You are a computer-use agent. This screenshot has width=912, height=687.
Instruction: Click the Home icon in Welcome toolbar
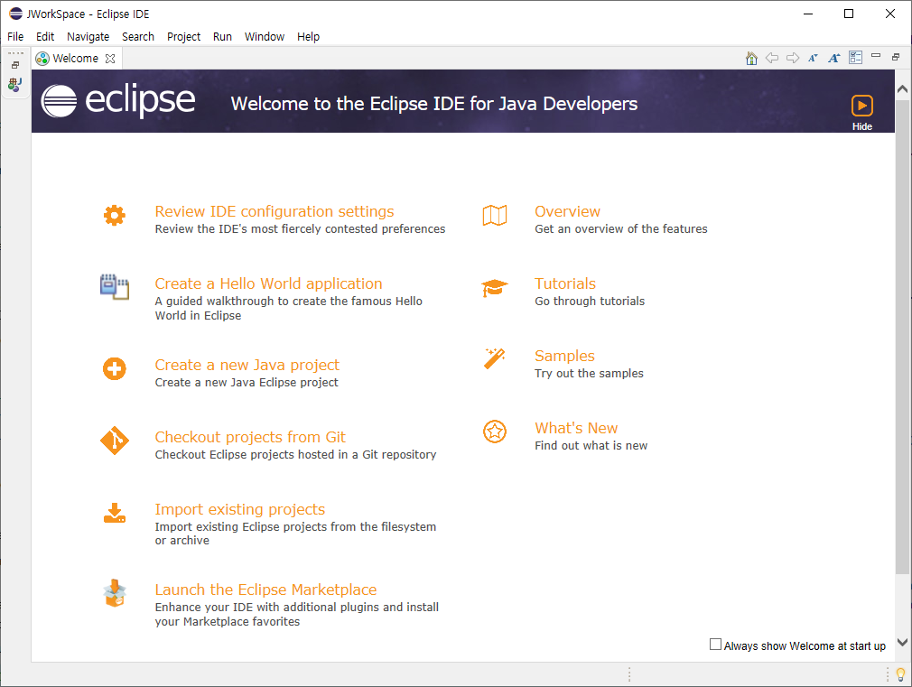click(x=751, y=58)
